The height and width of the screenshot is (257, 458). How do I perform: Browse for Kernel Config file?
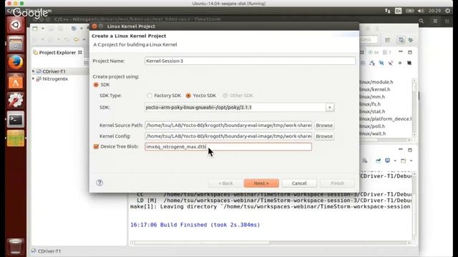point(324,136)
